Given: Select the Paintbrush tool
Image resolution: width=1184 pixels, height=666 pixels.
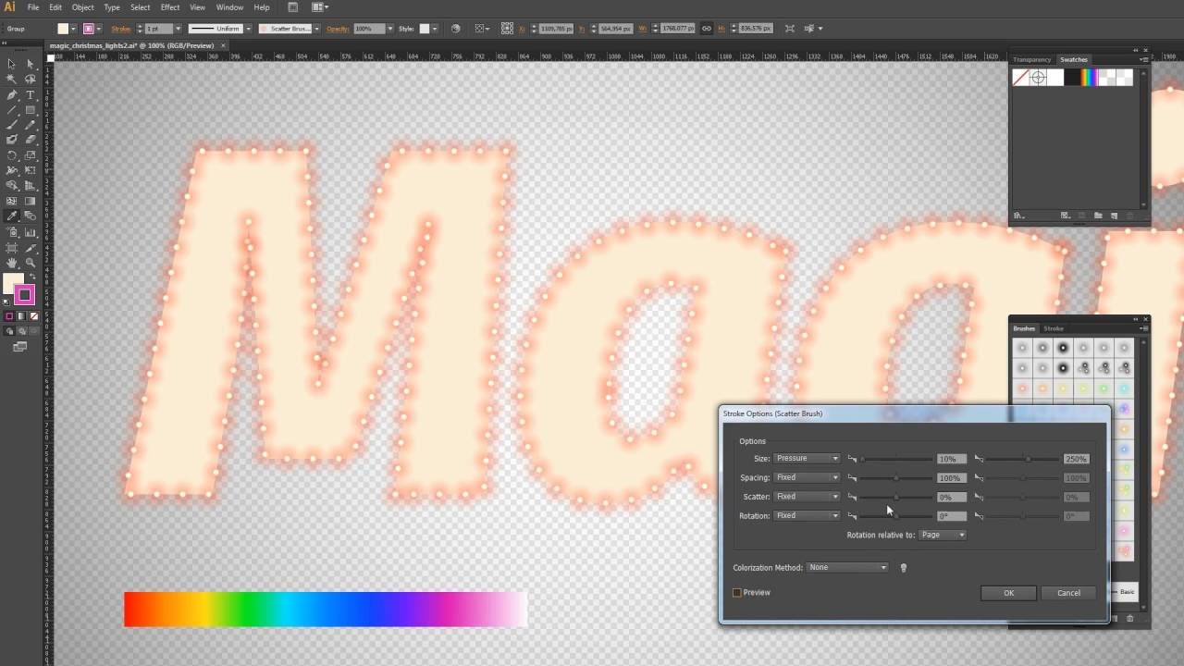Looking at the screenshot, I should click(x=11, y=124).
